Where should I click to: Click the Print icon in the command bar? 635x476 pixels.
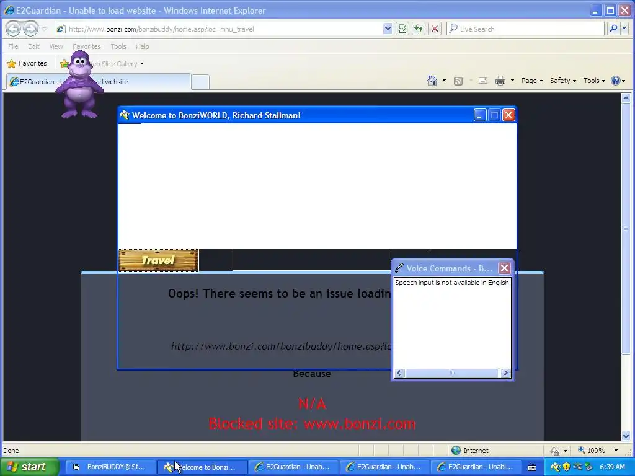(500, 81)
